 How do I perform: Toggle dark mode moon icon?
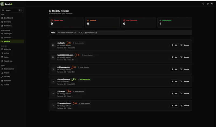208,4
